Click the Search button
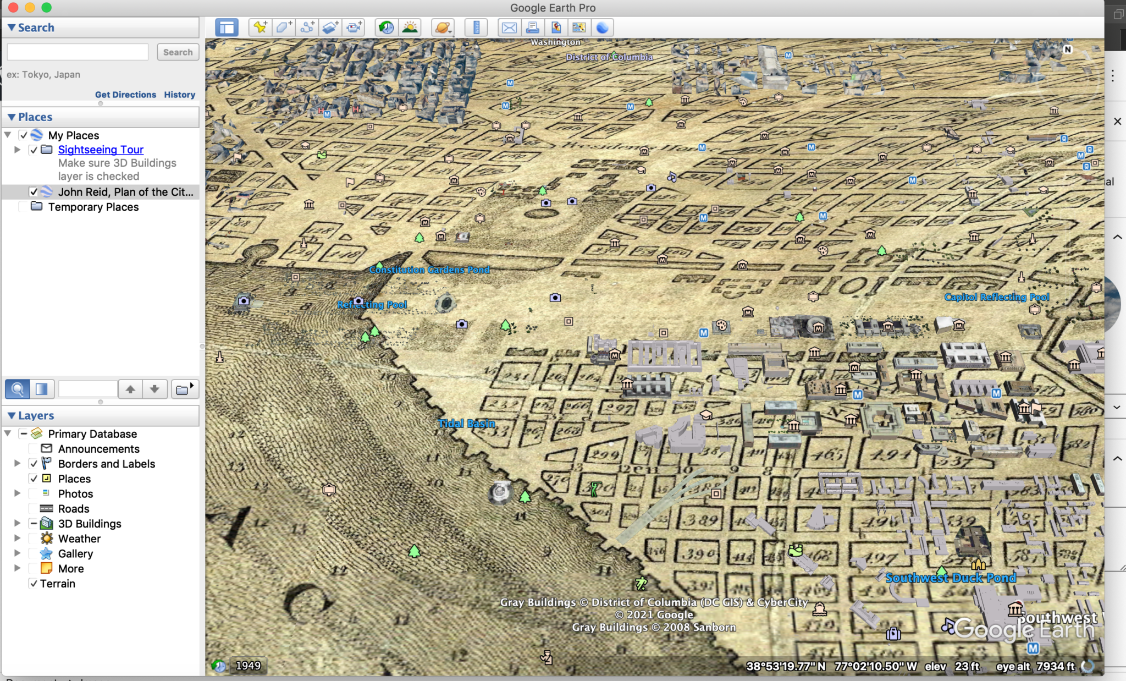1126x681 pixels. (x=178, y=52)
